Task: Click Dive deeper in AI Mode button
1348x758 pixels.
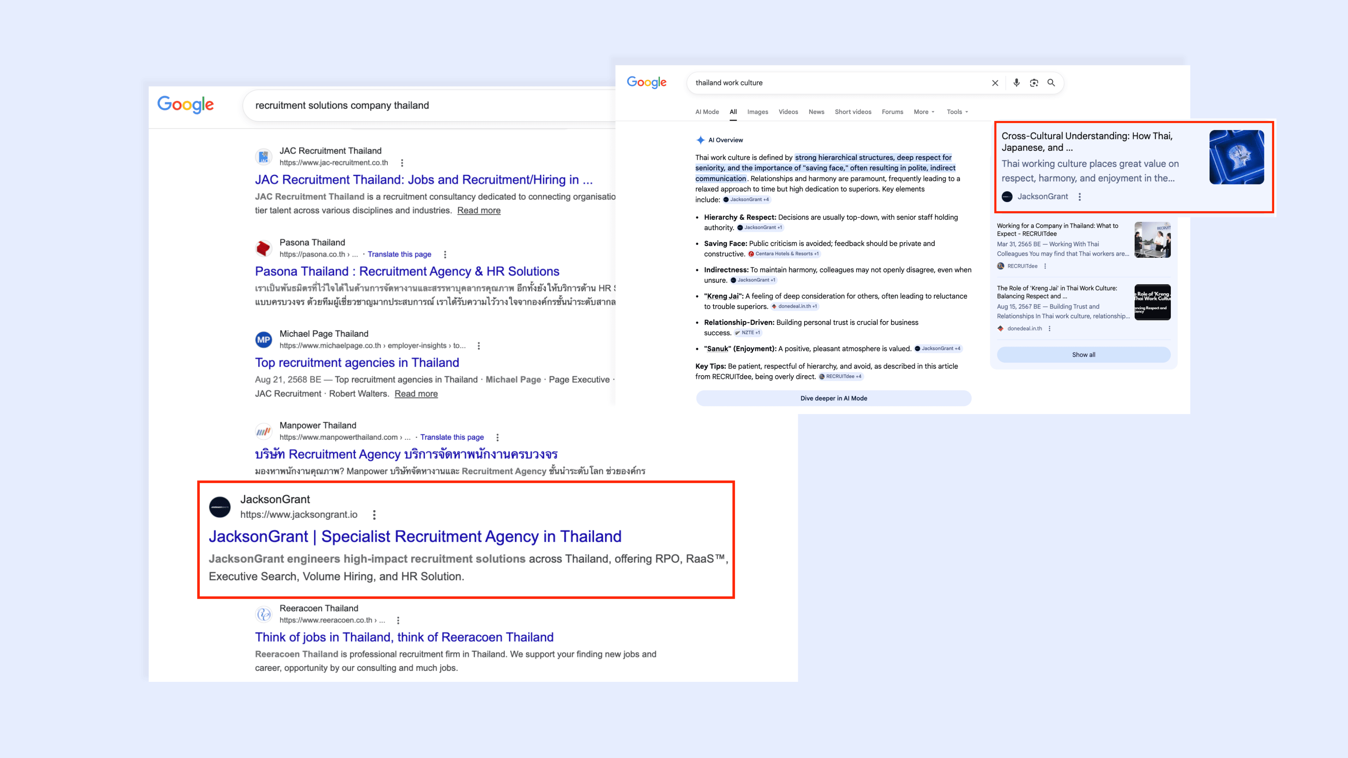Action: pos(833,398)
